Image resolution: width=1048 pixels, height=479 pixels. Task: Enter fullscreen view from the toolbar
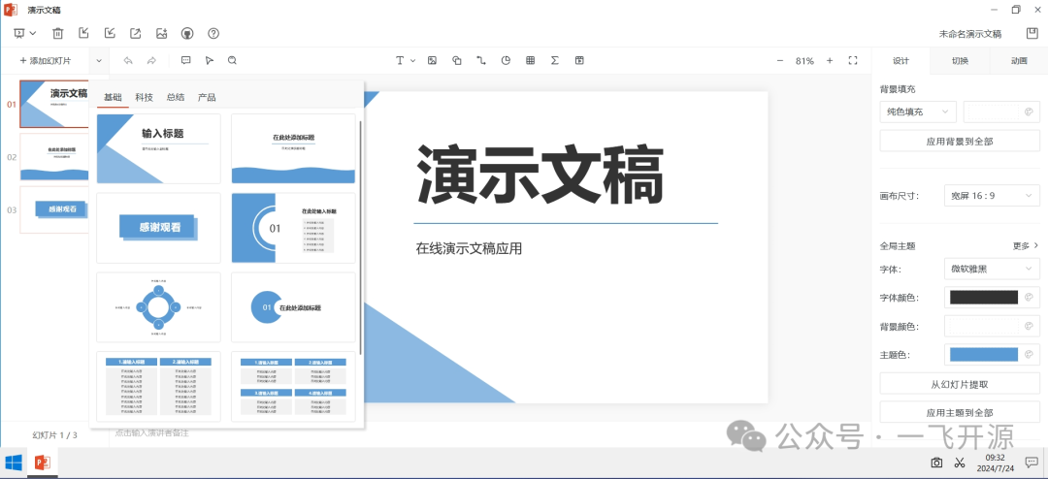pos(853,60)
